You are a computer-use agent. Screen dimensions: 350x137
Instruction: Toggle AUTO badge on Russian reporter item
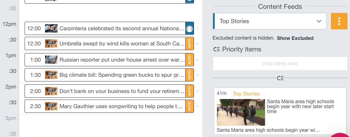point(190,60)
